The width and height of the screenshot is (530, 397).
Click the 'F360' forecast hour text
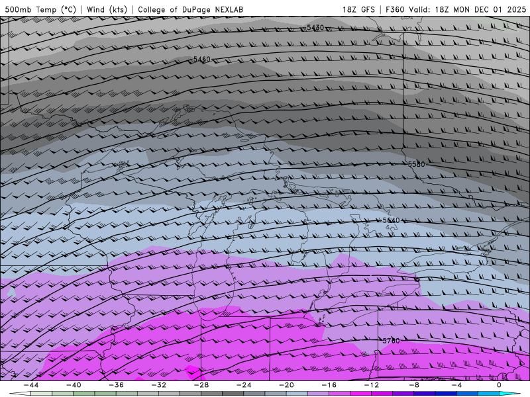[x=395, y=9]
